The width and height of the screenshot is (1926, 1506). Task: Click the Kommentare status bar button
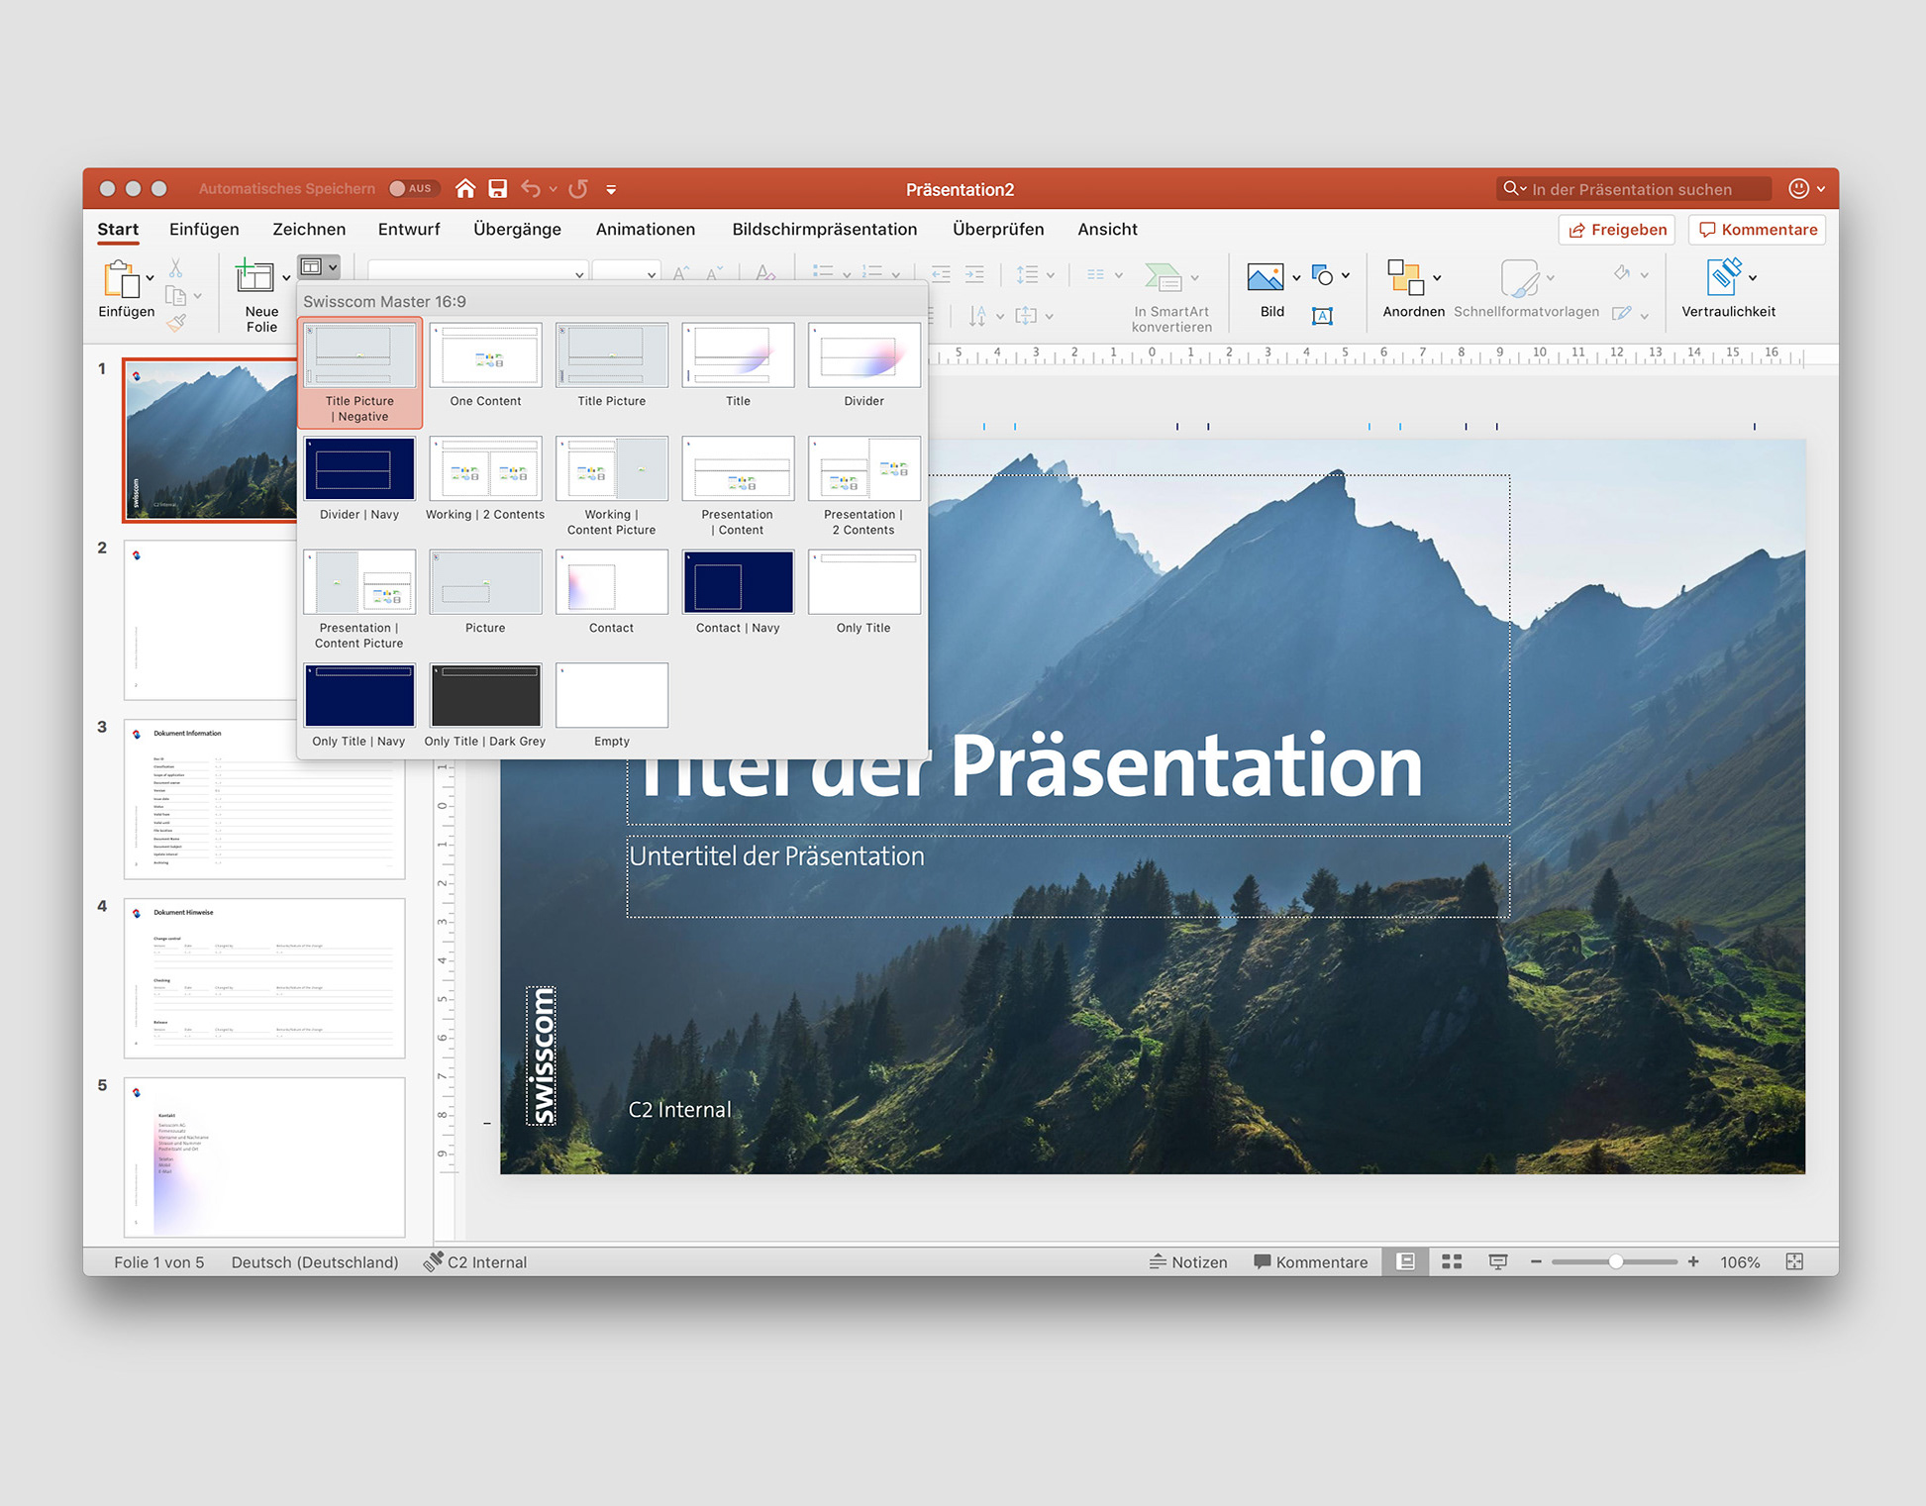pyautogui.click(x=1310, y=1262)
